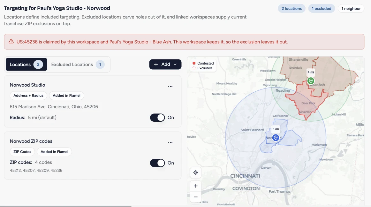This screenshot has height=207, width=371.
Task: Click the warning triangle icon in alert banner
Action: point(11,42)
